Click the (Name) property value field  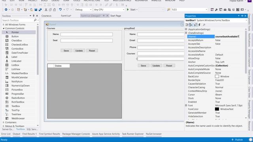tap(230, 37)
